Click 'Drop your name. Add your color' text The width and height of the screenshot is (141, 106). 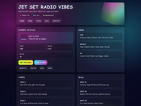pos(97,38)
